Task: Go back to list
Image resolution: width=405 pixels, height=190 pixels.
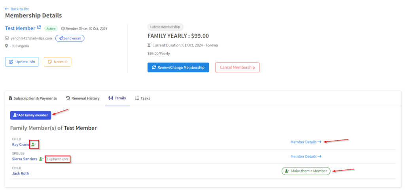Action: coord(17,9)
